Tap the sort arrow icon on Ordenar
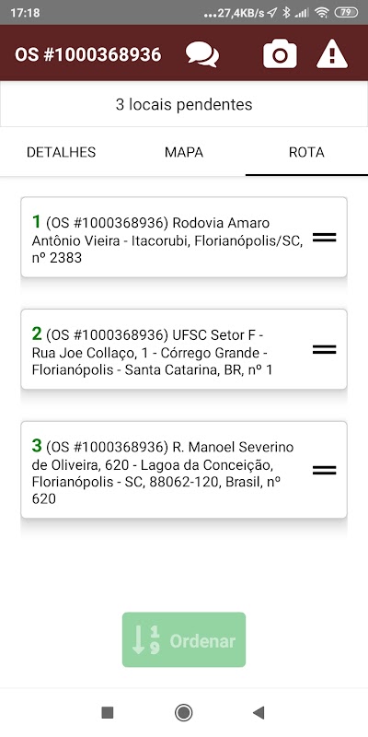The width and height of the screenshot is (368, 737). [x=146, y=640]
